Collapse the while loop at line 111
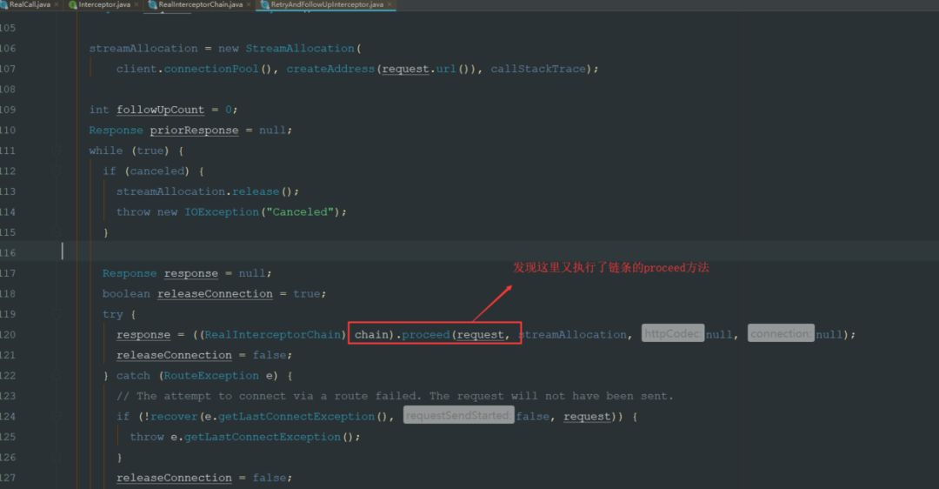 click(58, 151)
